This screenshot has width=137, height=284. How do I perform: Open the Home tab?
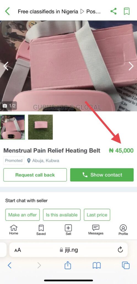(14, 230)
